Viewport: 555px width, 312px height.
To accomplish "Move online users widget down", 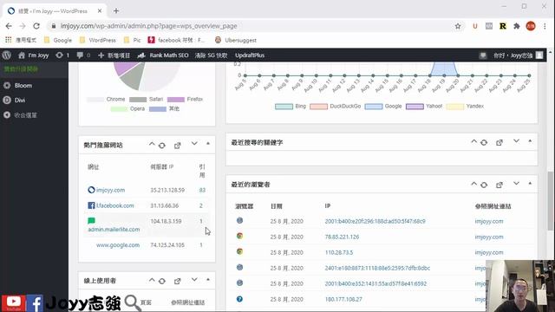I will click(x=194, y=279).
